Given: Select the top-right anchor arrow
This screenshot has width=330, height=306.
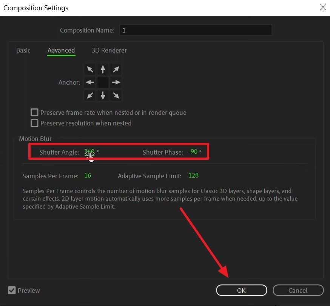Looking at the screenshot, I should tap(116, 70).
